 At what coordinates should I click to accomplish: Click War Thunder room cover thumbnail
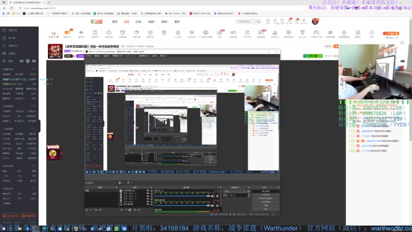[55, 51]
